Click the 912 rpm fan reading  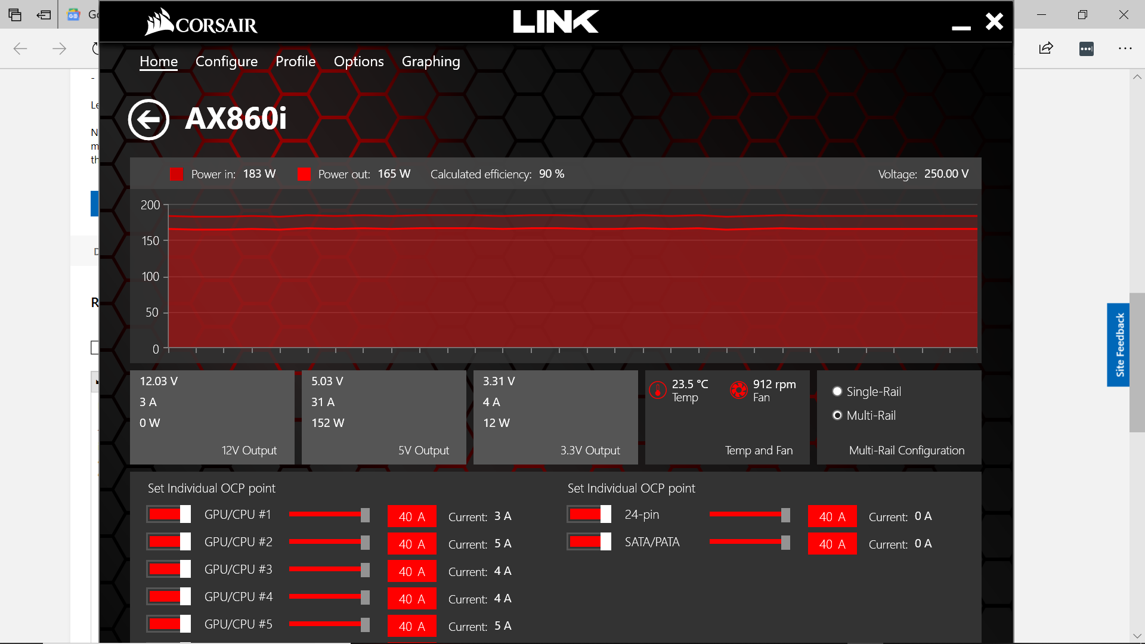774,384
